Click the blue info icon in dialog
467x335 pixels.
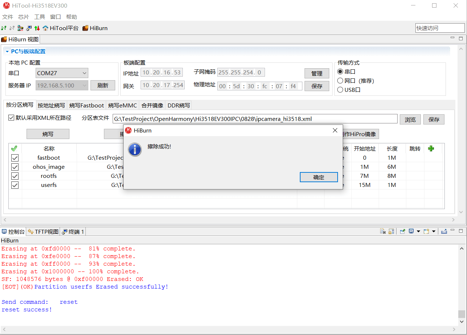pos(135,149)
